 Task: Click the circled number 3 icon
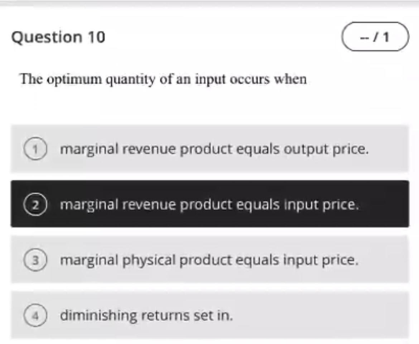[35, 260]
